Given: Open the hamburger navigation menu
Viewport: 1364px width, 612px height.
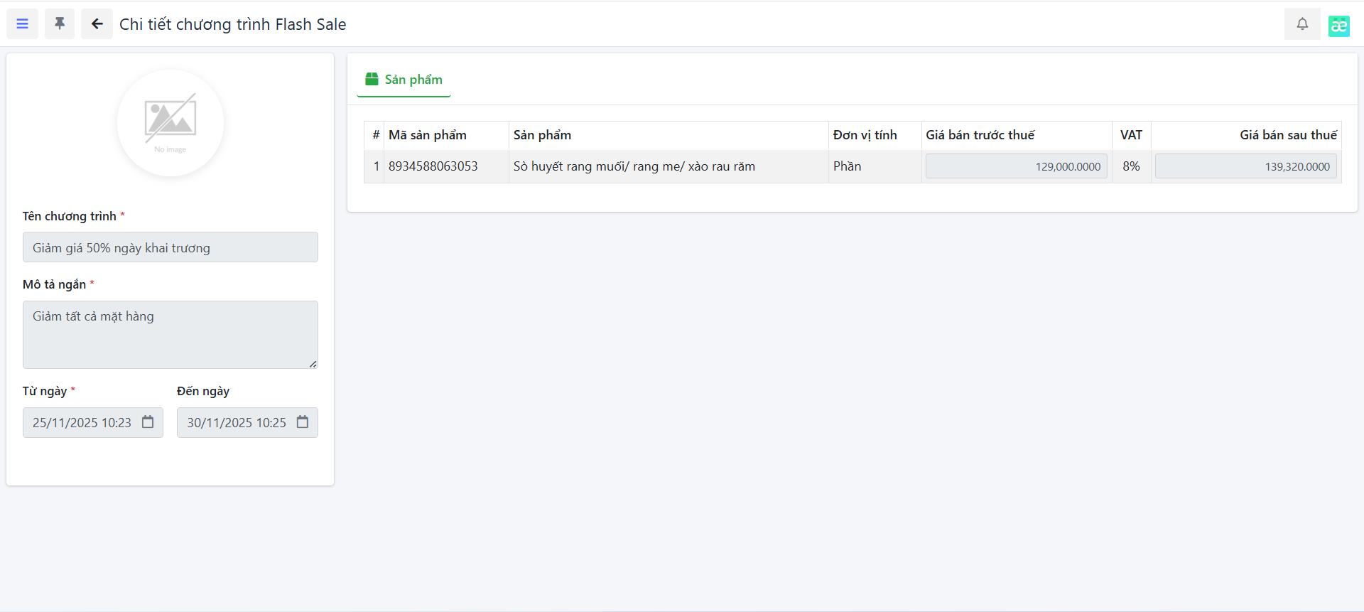Looking at the screenshot, I should [x=23, y=24].
